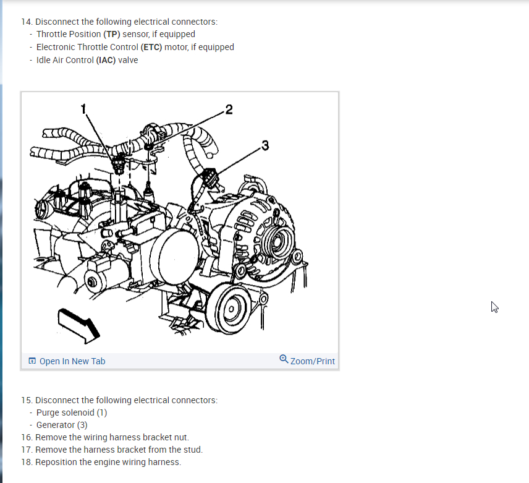Click step 16 Remove wiring harness bracket nut
Screen dimensions: 529x483
[x=105, y=437]
